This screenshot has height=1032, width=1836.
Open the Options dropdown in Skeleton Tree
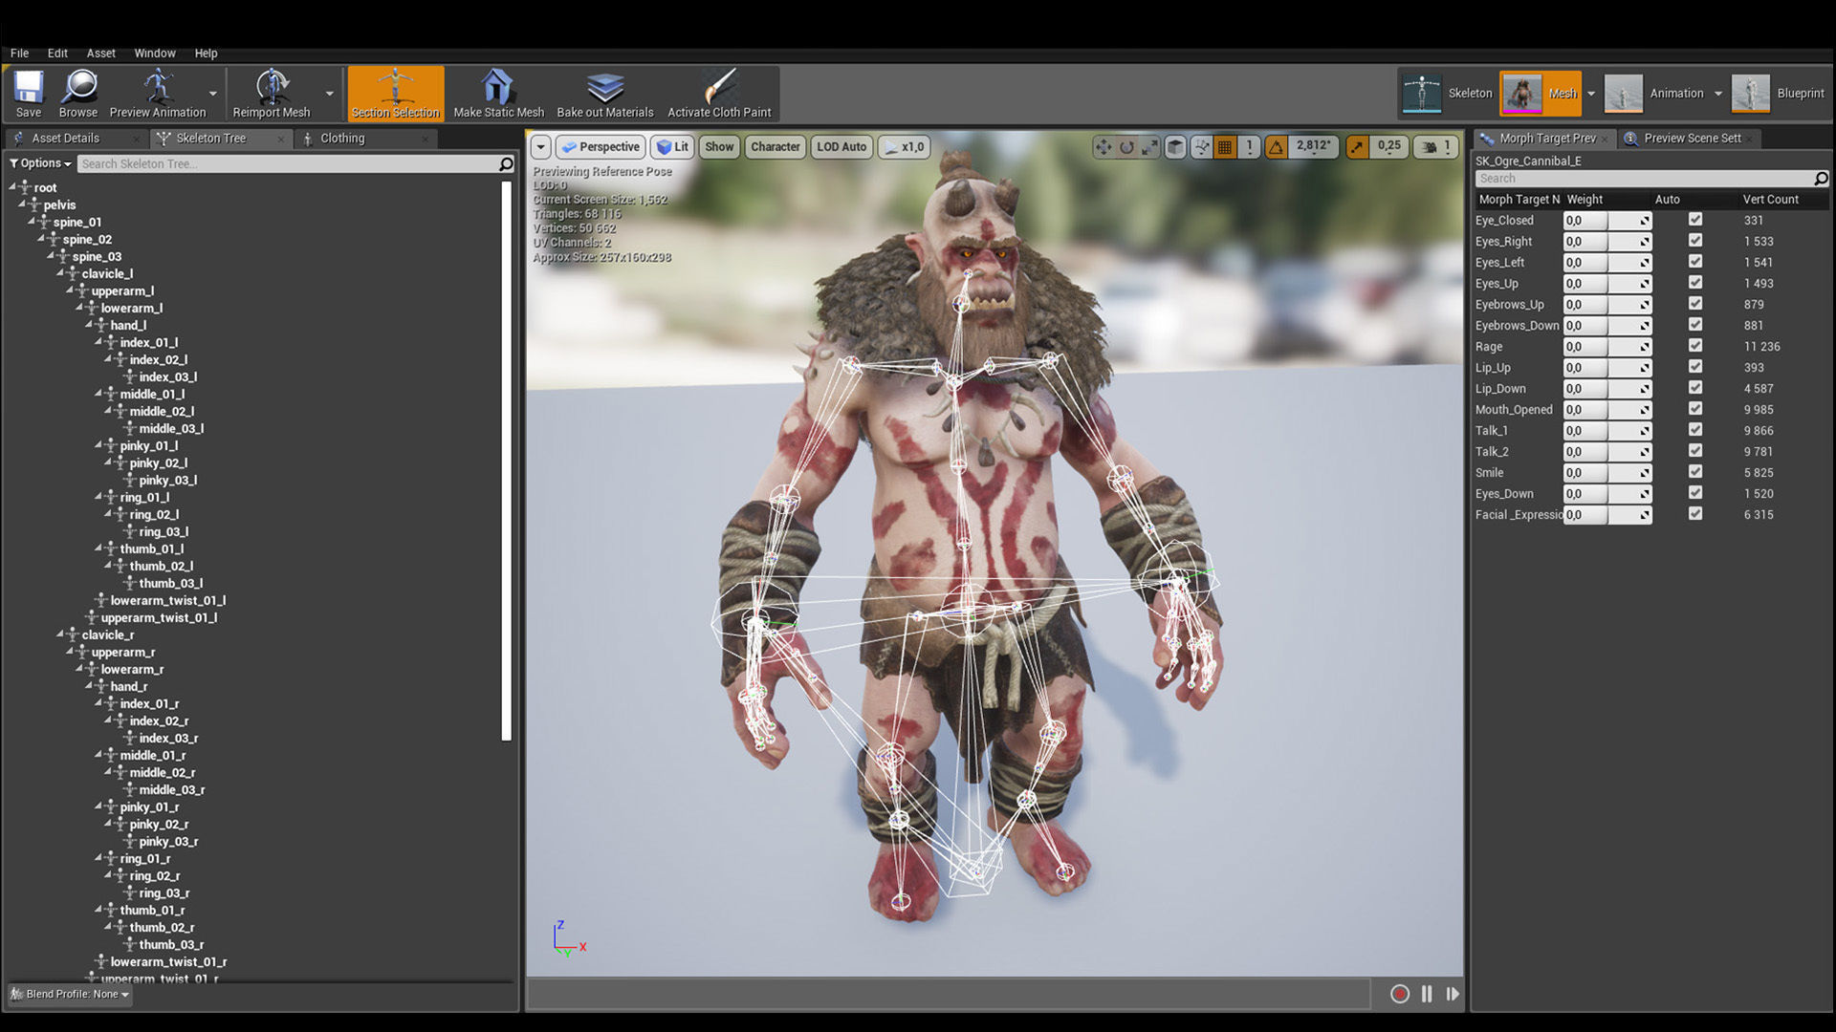pyautogui.click(x=40, y=163)
